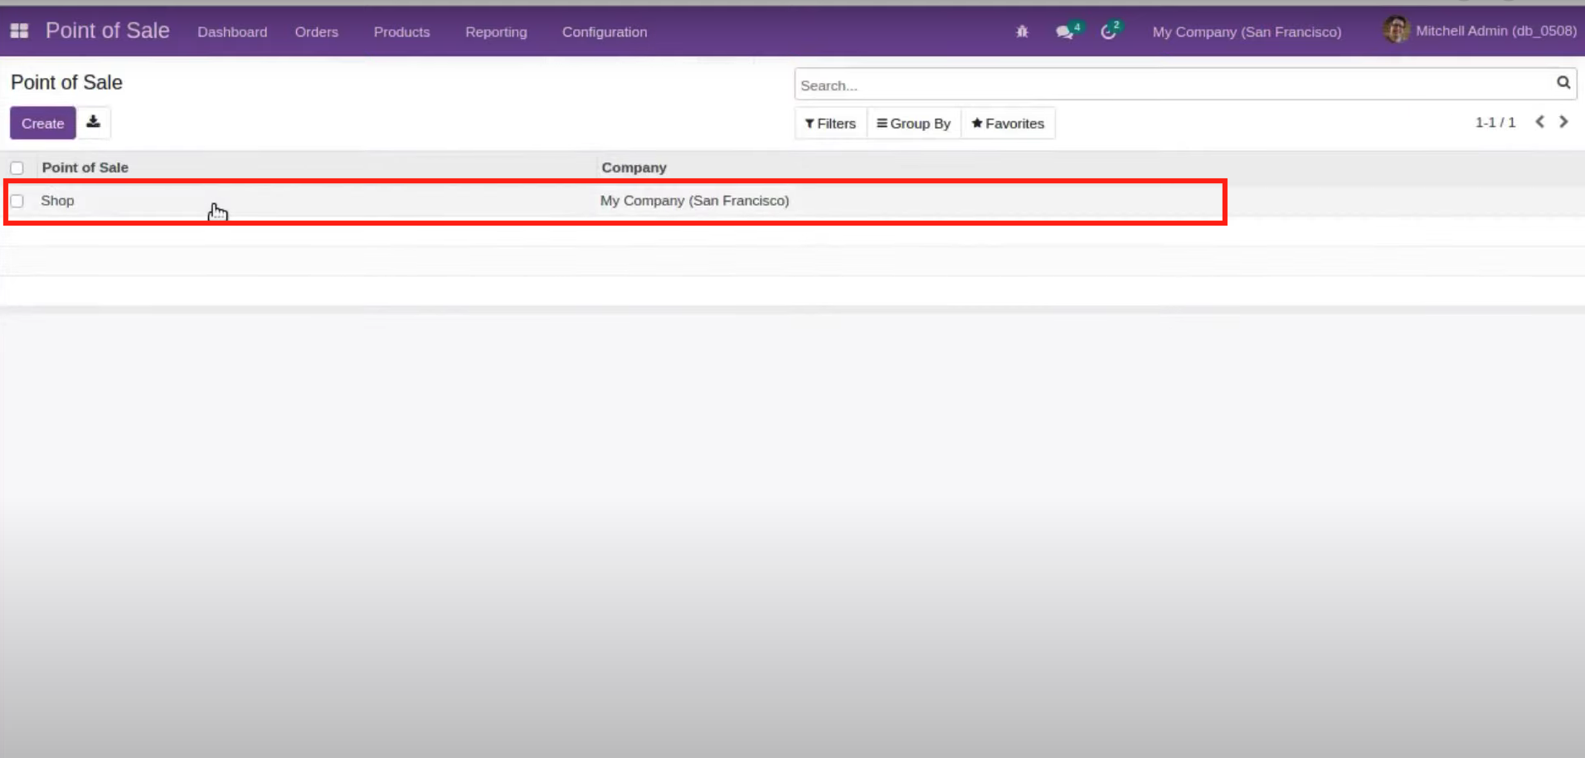Click the search magnifier icon

coord(1563,83)
